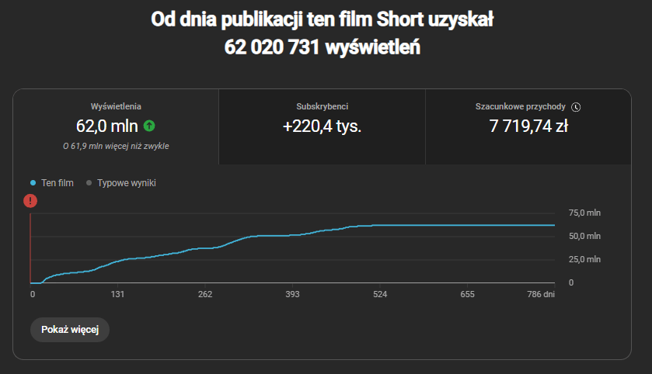Screen dimensions: 652x374
Task: Click the clock icon next to Szacunkowe przychody
Action: click(576, 107)
